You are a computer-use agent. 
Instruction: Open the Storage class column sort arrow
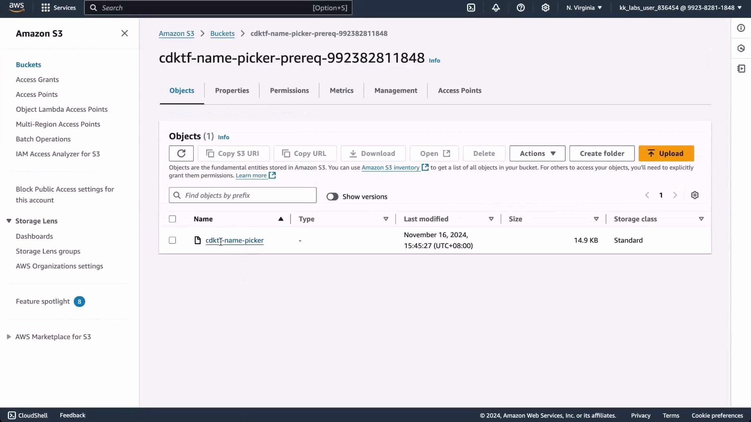pos(701,219)
